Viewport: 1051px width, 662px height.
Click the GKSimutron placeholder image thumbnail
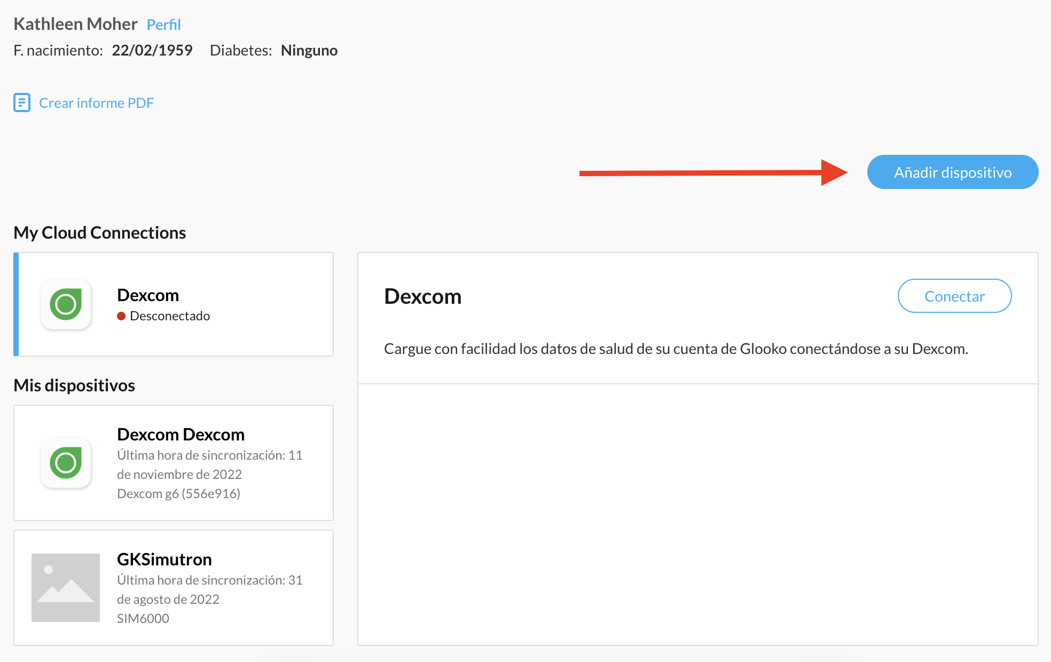coord(66,587)
